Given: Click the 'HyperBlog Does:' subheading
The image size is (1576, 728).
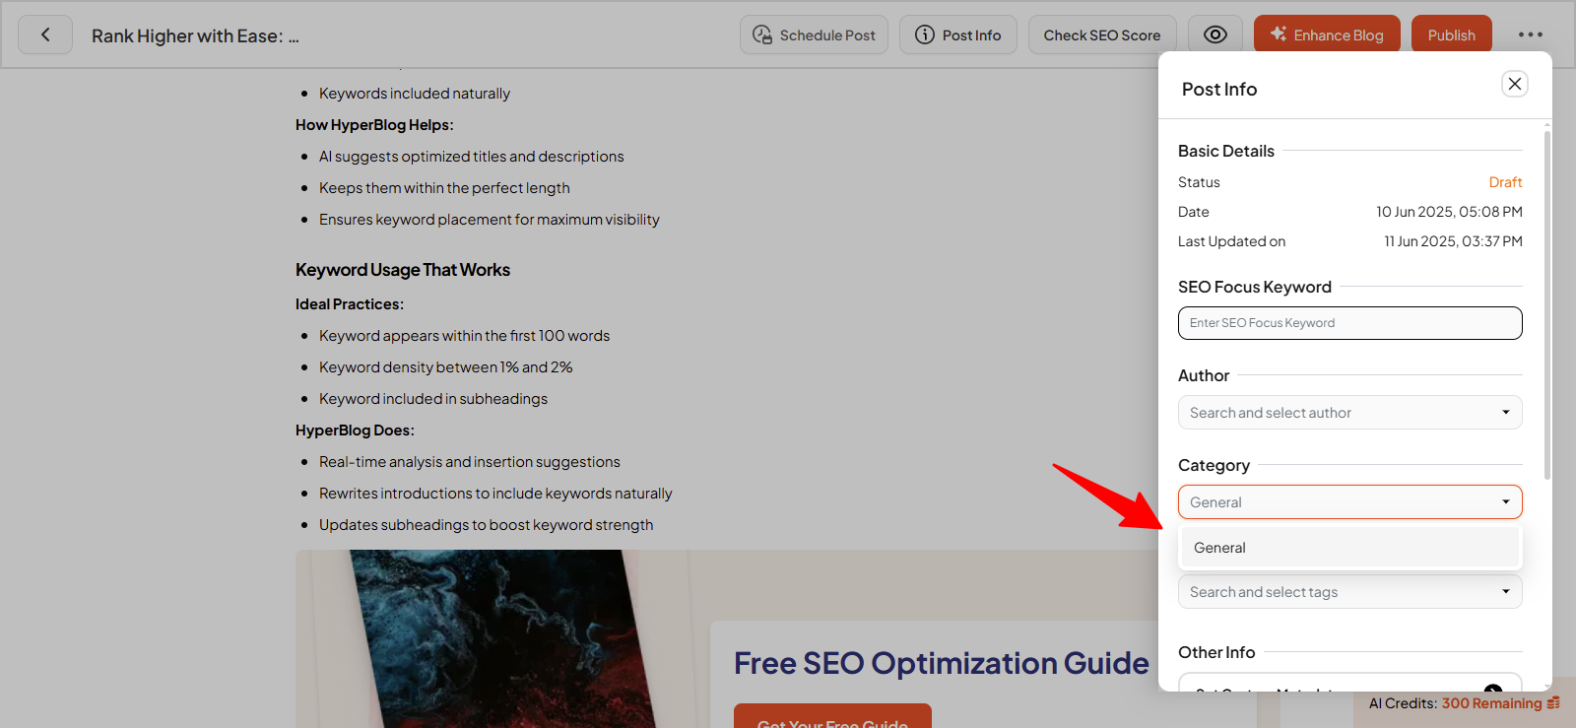Looking at the screenshot, I should tap(355, 430).
